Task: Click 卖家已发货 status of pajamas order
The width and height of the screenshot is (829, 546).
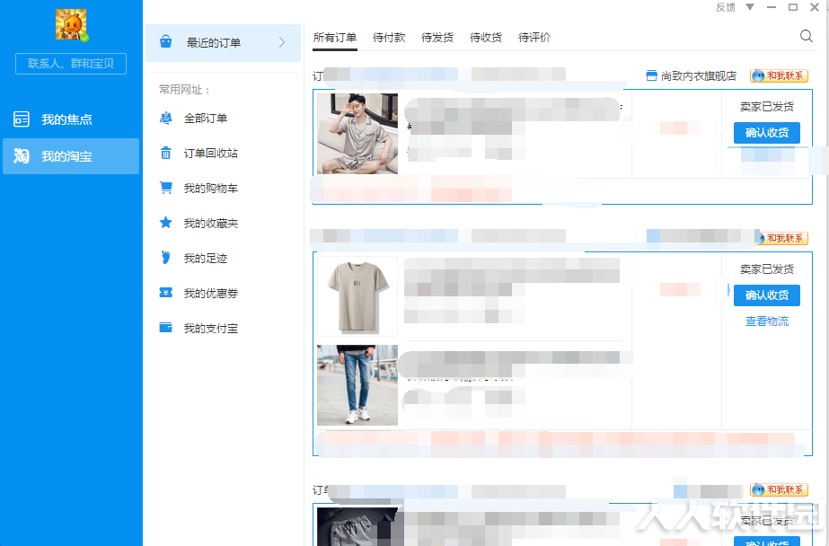Action: (x=767, y=107)
